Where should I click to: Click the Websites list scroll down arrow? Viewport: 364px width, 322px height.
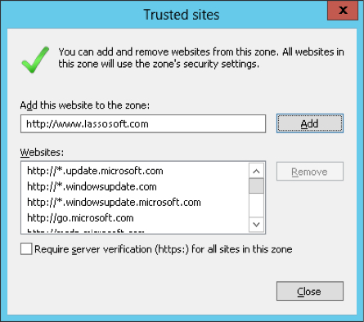[256, 225]
